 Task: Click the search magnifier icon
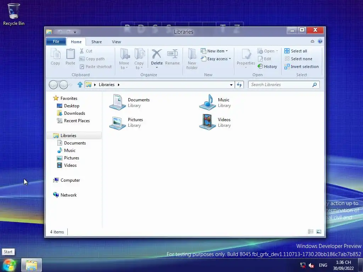pyautogui.click(x=314, y=85)
